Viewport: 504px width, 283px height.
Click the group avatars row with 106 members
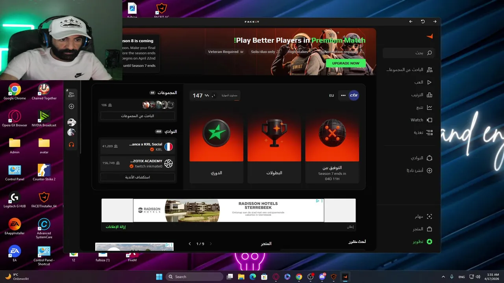click(137, 105)
